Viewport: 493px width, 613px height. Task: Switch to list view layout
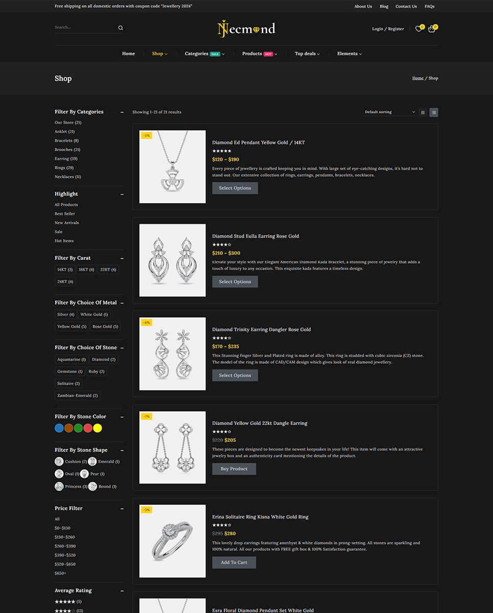pyautogui.click(x=434, y=112)
